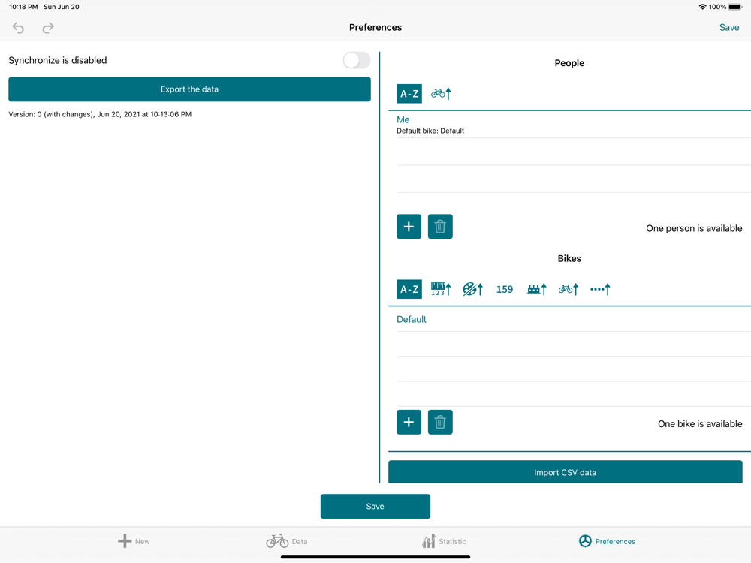The image size is (751, 563).
Task: Sort People alphabetically with A-Z
Action: click(409, 93)
